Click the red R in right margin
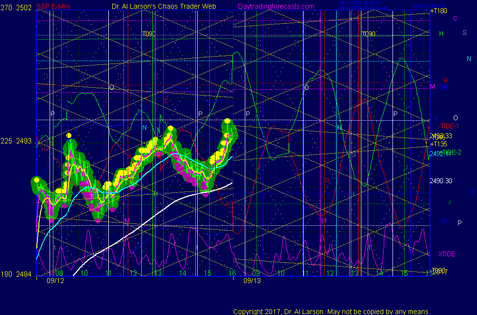Screen dimensions: 477x315 coord(445,80)
